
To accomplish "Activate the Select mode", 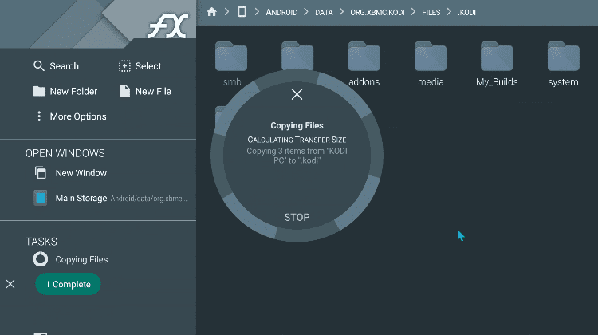I will 140,66.
